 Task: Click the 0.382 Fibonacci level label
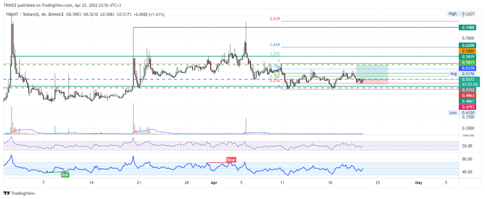(x=275, y=76)
